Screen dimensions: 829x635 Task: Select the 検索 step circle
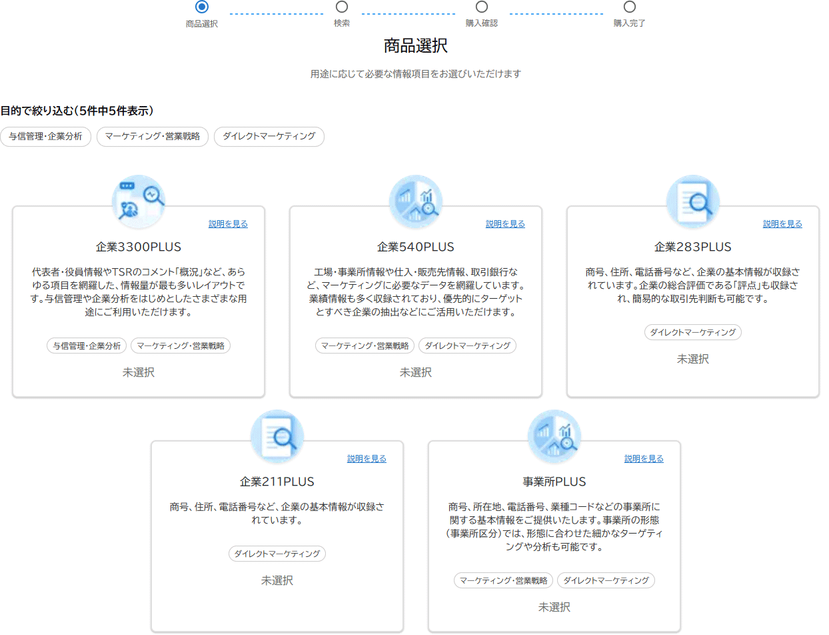click(x=342, y=7)
